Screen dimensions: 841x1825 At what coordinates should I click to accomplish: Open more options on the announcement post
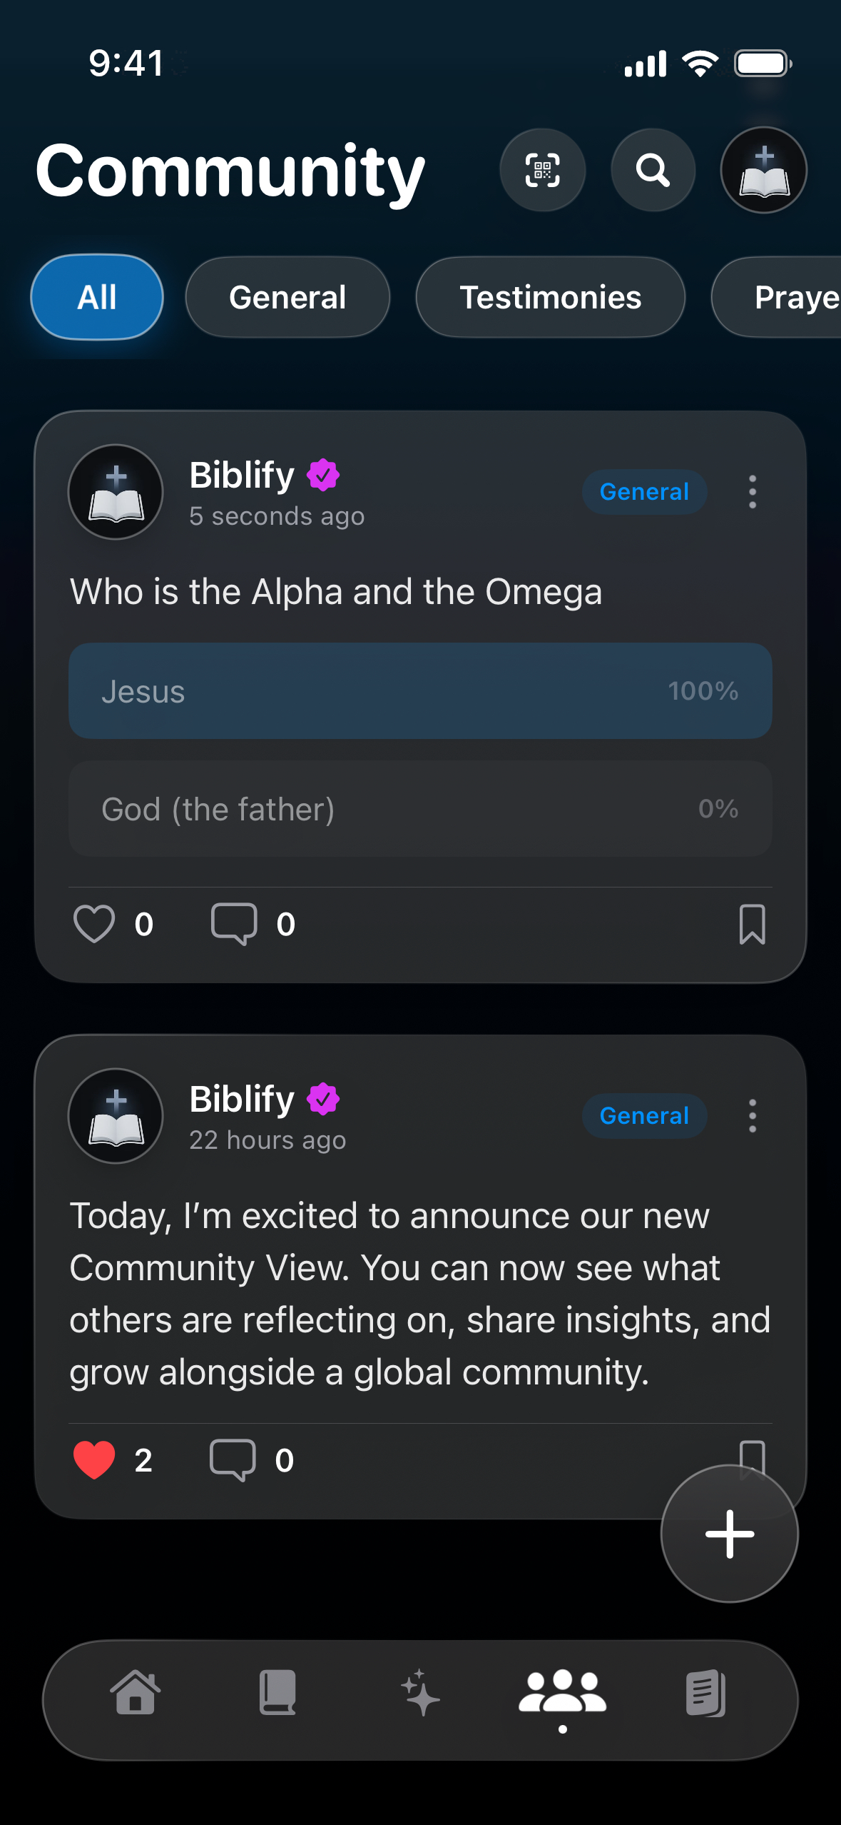[x=752, y=1115]
